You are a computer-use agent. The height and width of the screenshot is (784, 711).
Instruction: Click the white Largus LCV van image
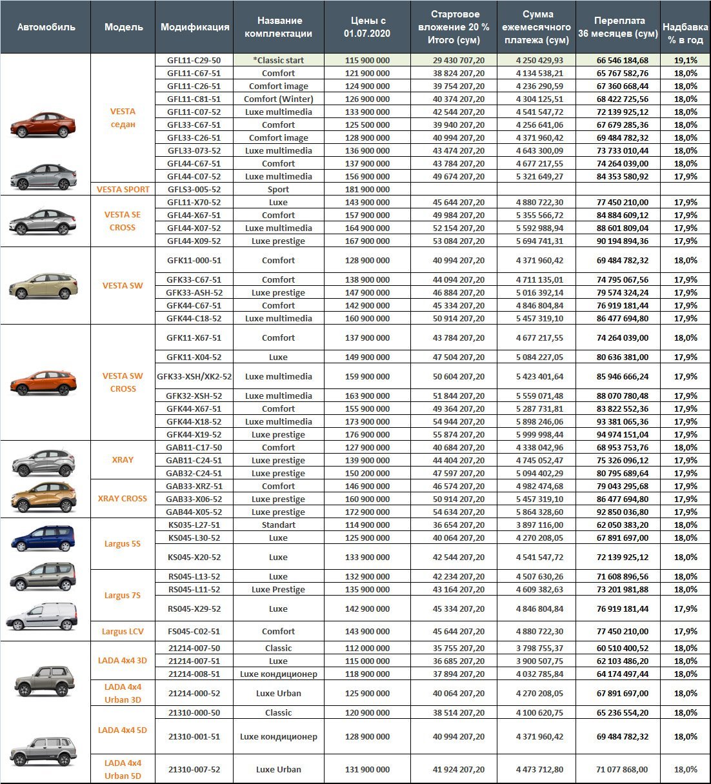click(x=42, y=617)
